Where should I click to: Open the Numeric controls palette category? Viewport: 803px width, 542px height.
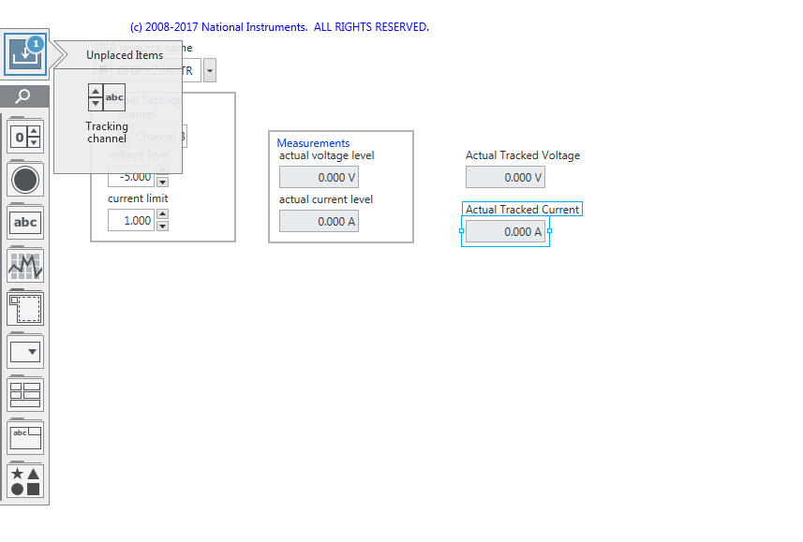25,137
